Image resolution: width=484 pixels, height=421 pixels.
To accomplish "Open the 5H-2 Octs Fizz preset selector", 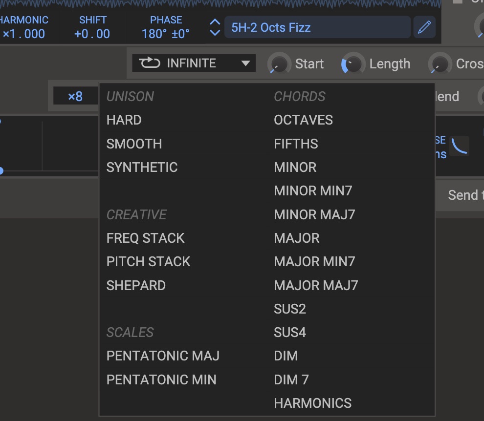I will point(317,27).
